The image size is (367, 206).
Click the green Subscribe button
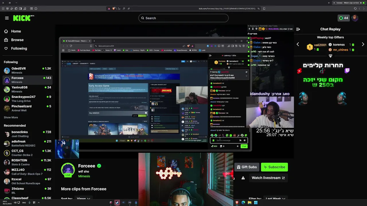(x=274, y=167)
